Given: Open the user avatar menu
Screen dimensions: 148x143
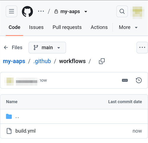Looking at the screenshot, I should 137,12.
